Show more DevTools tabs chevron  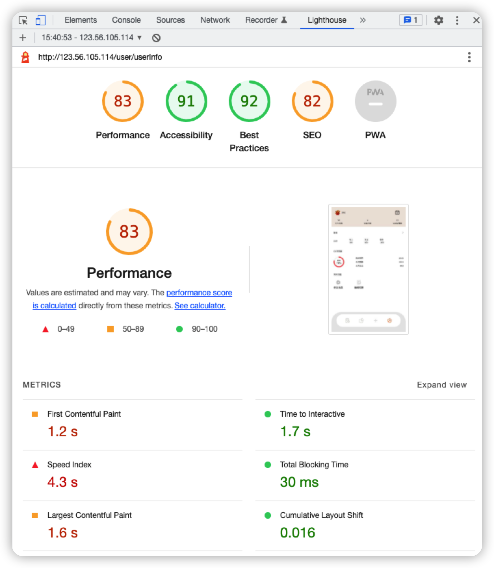[x=363, y=20]
